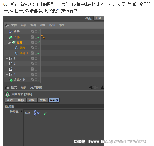Click the layer square icon in row 4
Screen dimensions: 154x146
[32, 74]
